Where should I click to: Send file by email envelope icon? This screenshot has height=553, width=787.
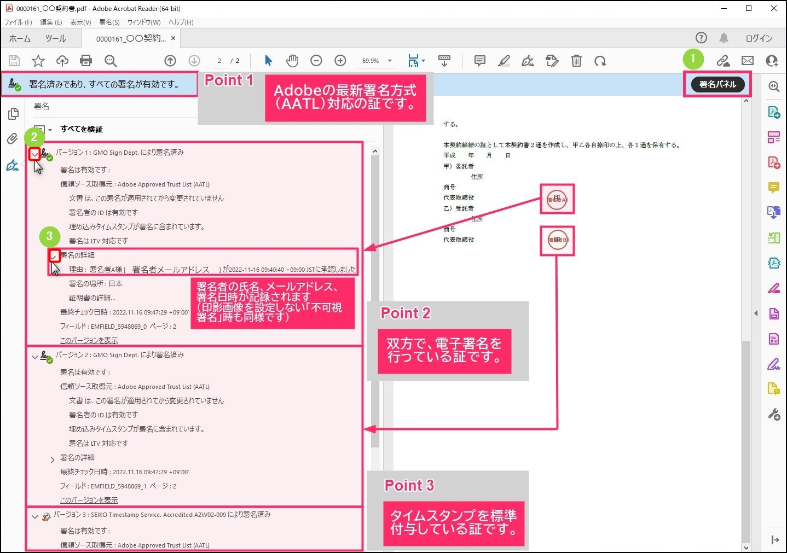(748, 61)
